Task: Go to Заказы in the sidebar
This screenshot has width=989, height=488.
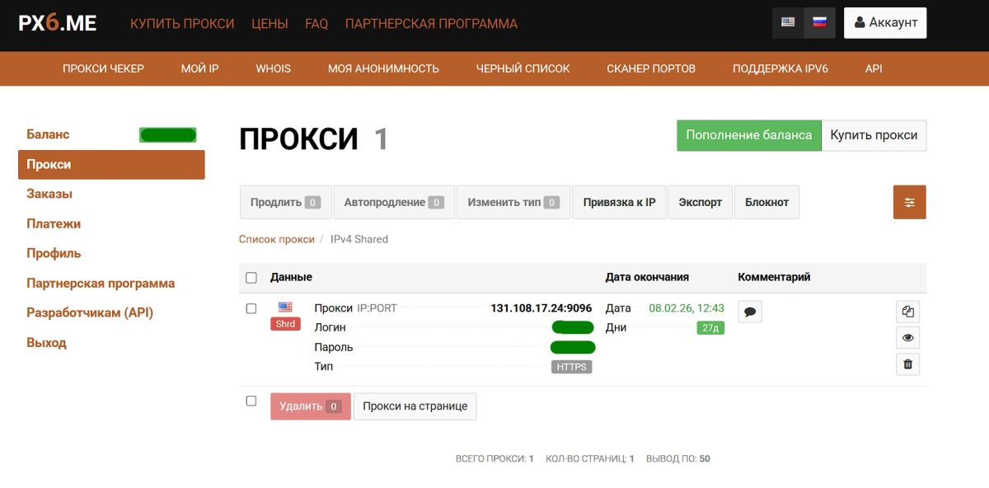Action: coord(49,195)
